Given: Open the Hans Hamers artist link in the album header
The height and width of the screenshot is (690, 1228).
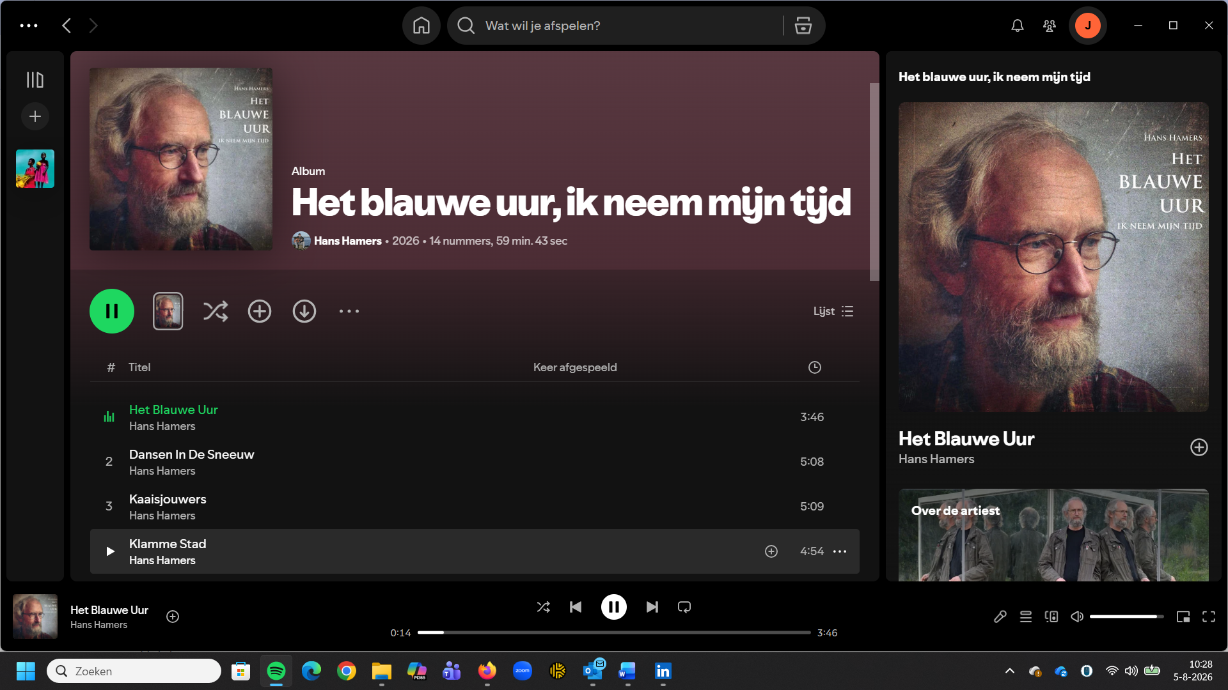Looking at the screenshot, I should tap(348, 241).
